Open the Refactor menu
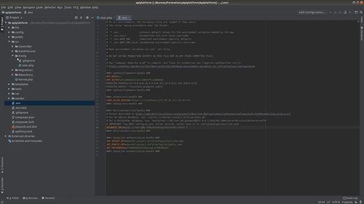 click(50, 7)
